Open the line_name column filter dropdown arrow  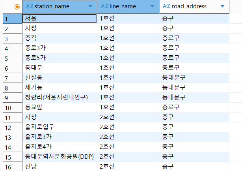pos(152,6)
